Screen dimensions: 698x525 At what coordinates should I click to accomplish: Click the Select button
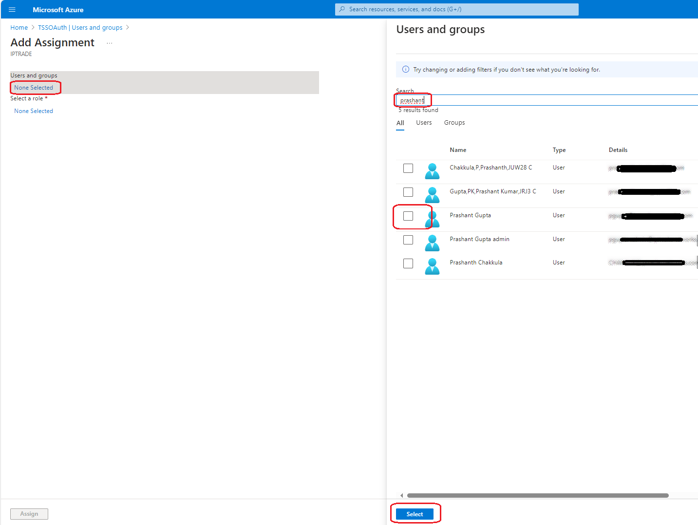coord(415,514)
